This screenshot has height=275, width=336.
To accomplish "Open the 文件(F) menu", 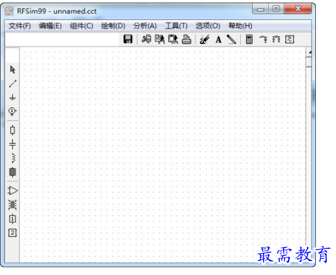I will click(19, 26).
